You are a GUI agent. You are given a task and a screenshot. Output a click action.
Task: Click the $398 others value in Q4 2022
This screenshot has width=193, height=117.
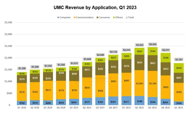166,58
